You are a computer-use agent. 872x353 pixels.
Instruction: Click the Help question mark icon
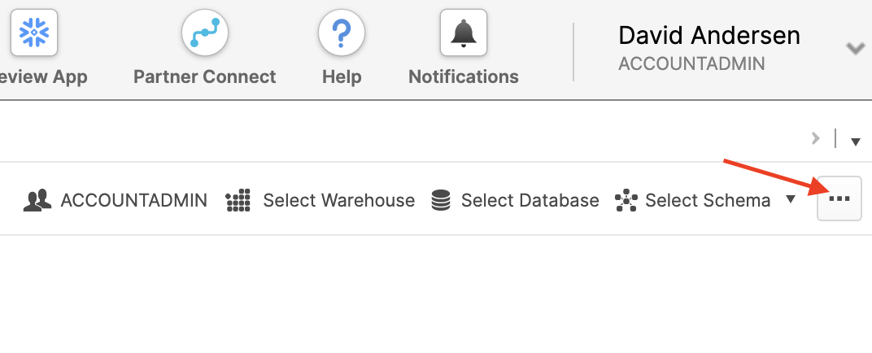coord(342,33)
